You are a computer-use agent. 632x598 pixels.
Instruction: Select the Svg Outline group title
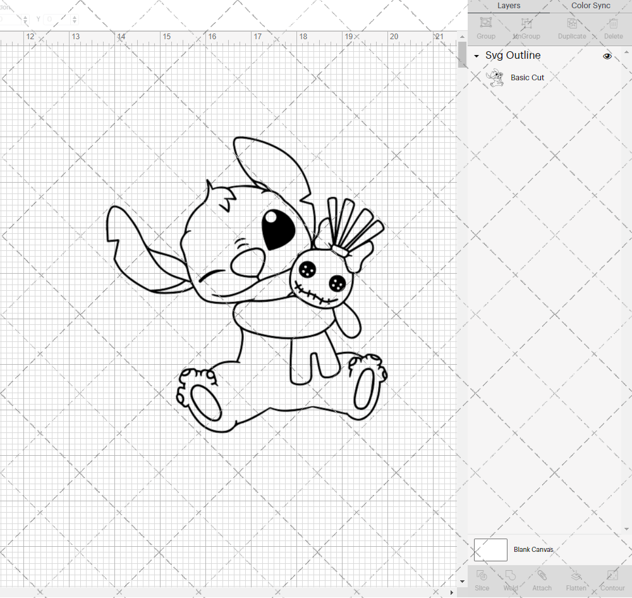click(513, 55)
